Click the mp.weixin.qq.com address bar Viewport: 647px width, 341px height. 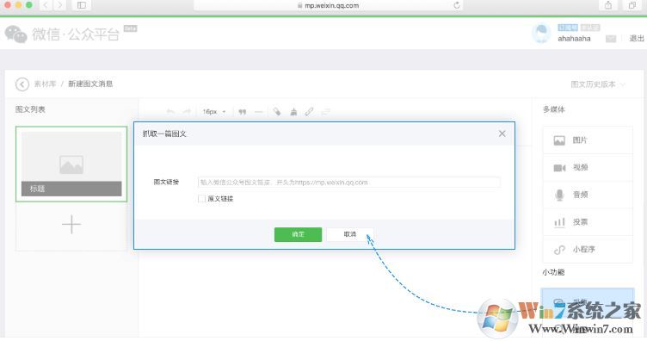328,5
